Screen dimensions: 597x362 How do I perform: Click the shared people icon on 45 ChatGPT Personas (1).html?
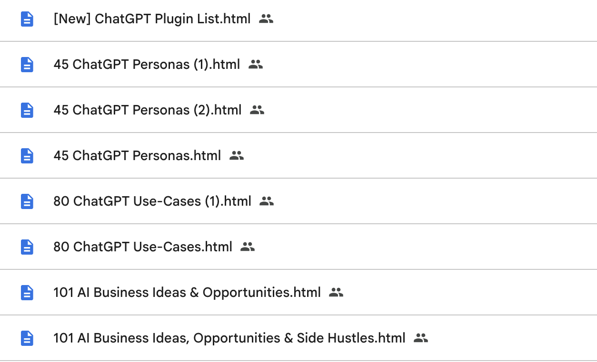[256, 65]
